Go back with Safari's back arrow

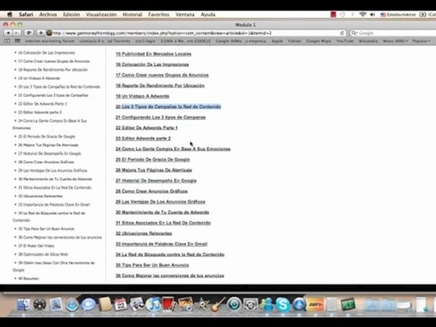[8, 33]
